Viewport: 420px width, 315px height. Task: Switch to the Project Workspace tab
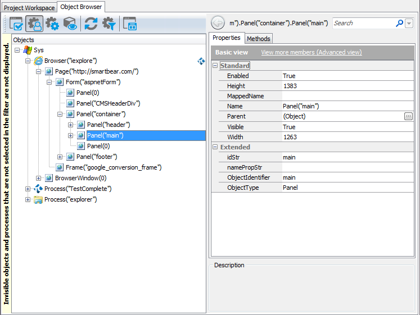[29, 7]
